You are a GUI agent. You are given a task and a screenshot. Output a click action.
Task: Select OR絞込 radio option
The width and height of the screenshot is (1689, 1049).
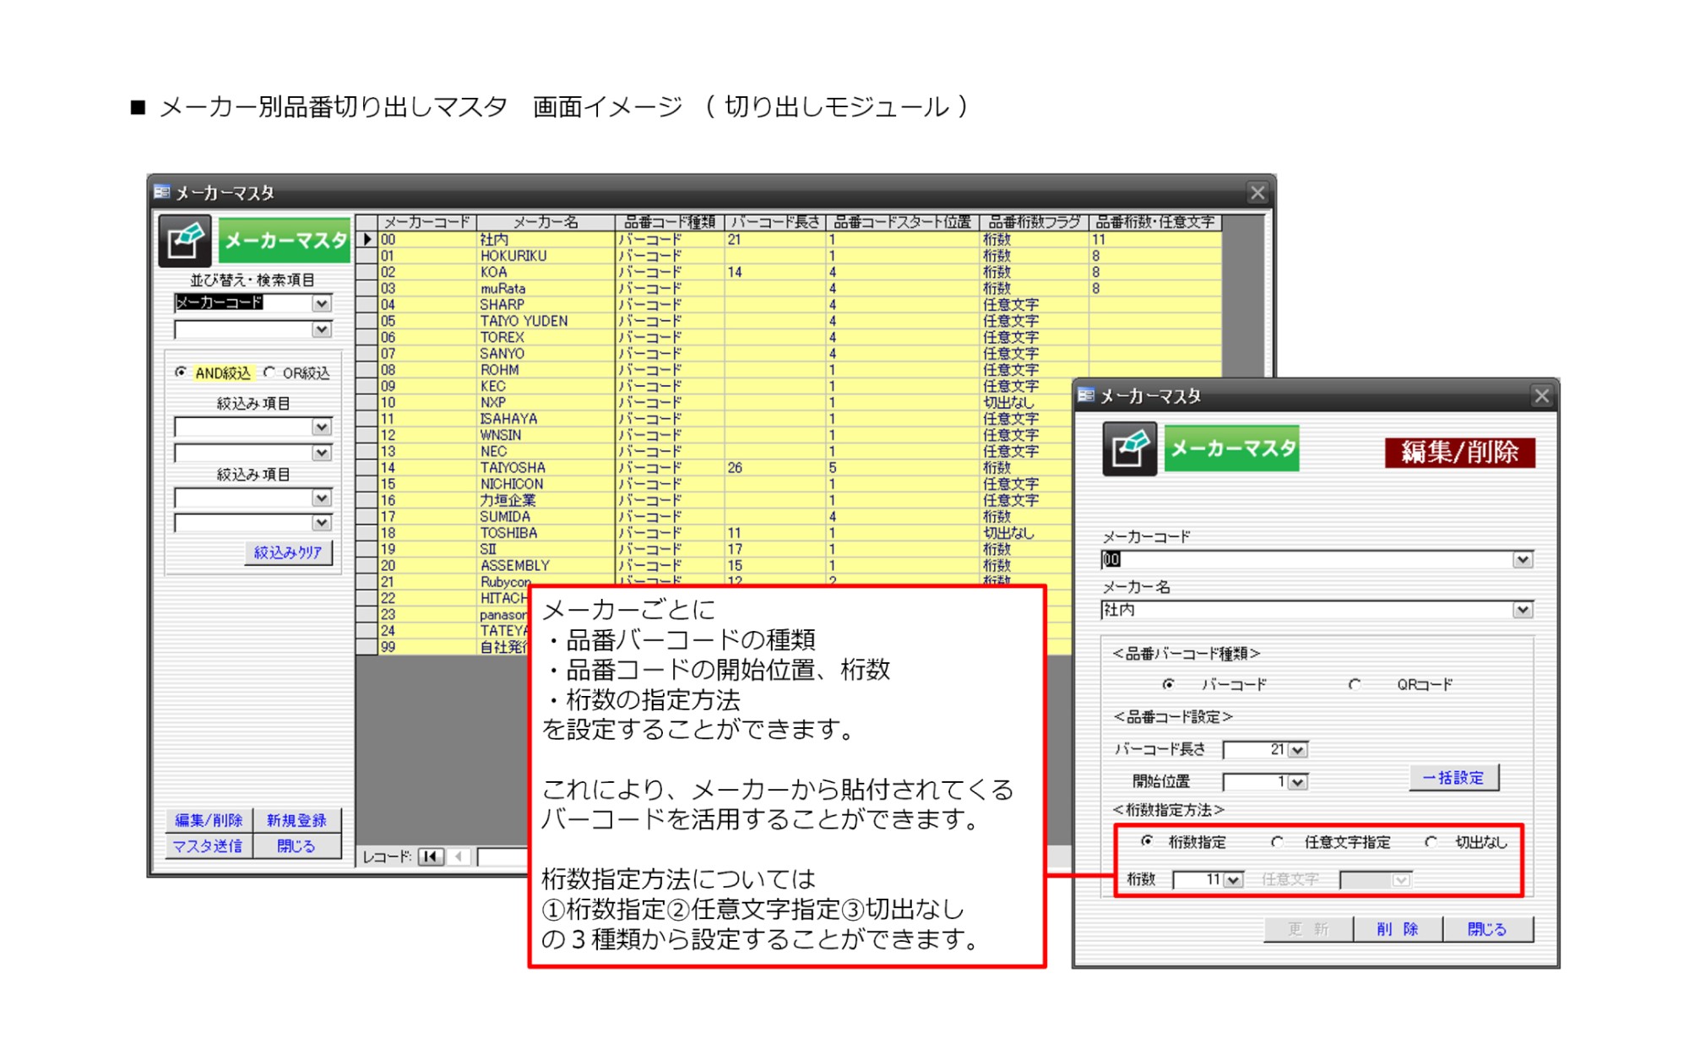[269, 372]
